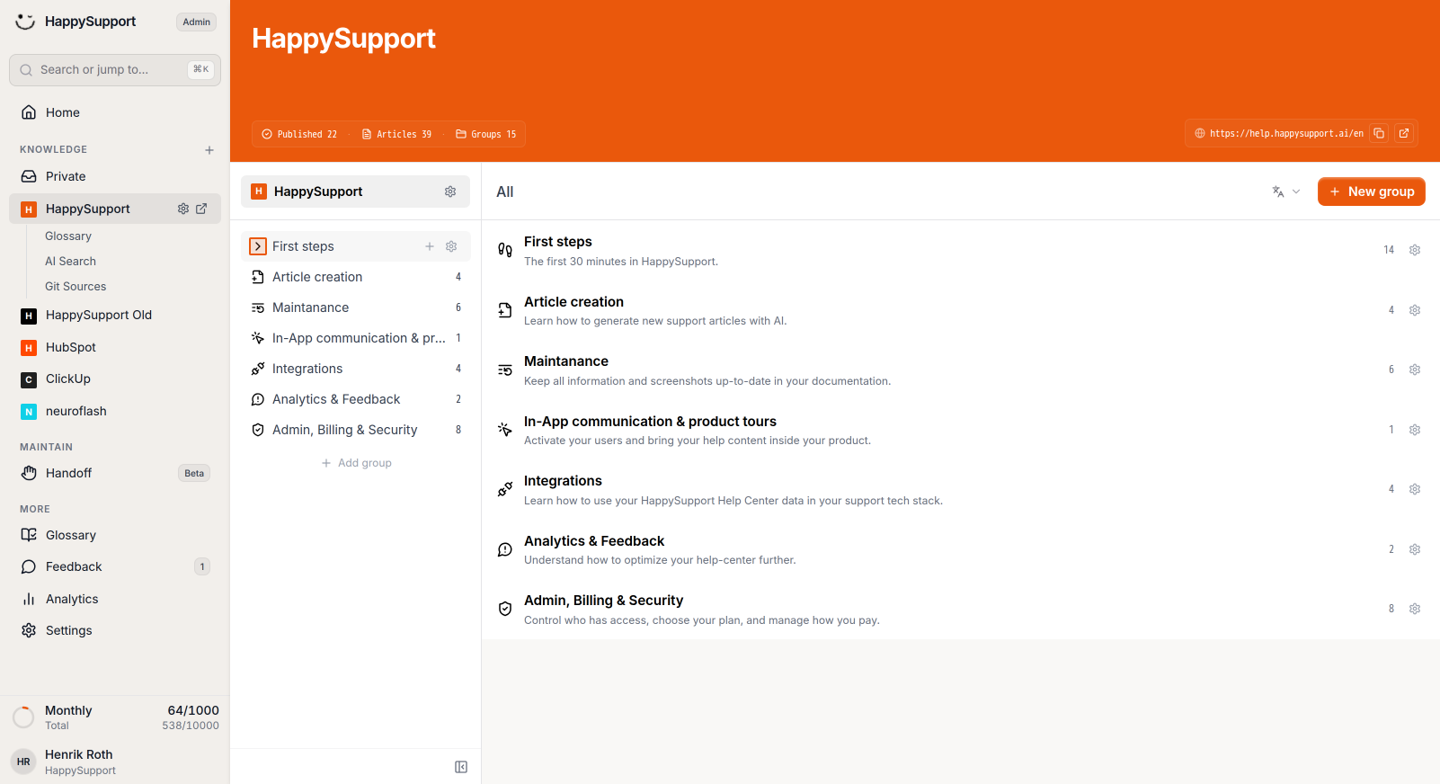Open settings gear for HappySupport sidebar item
Viewport: 1440px width, 784px height.
183,209
